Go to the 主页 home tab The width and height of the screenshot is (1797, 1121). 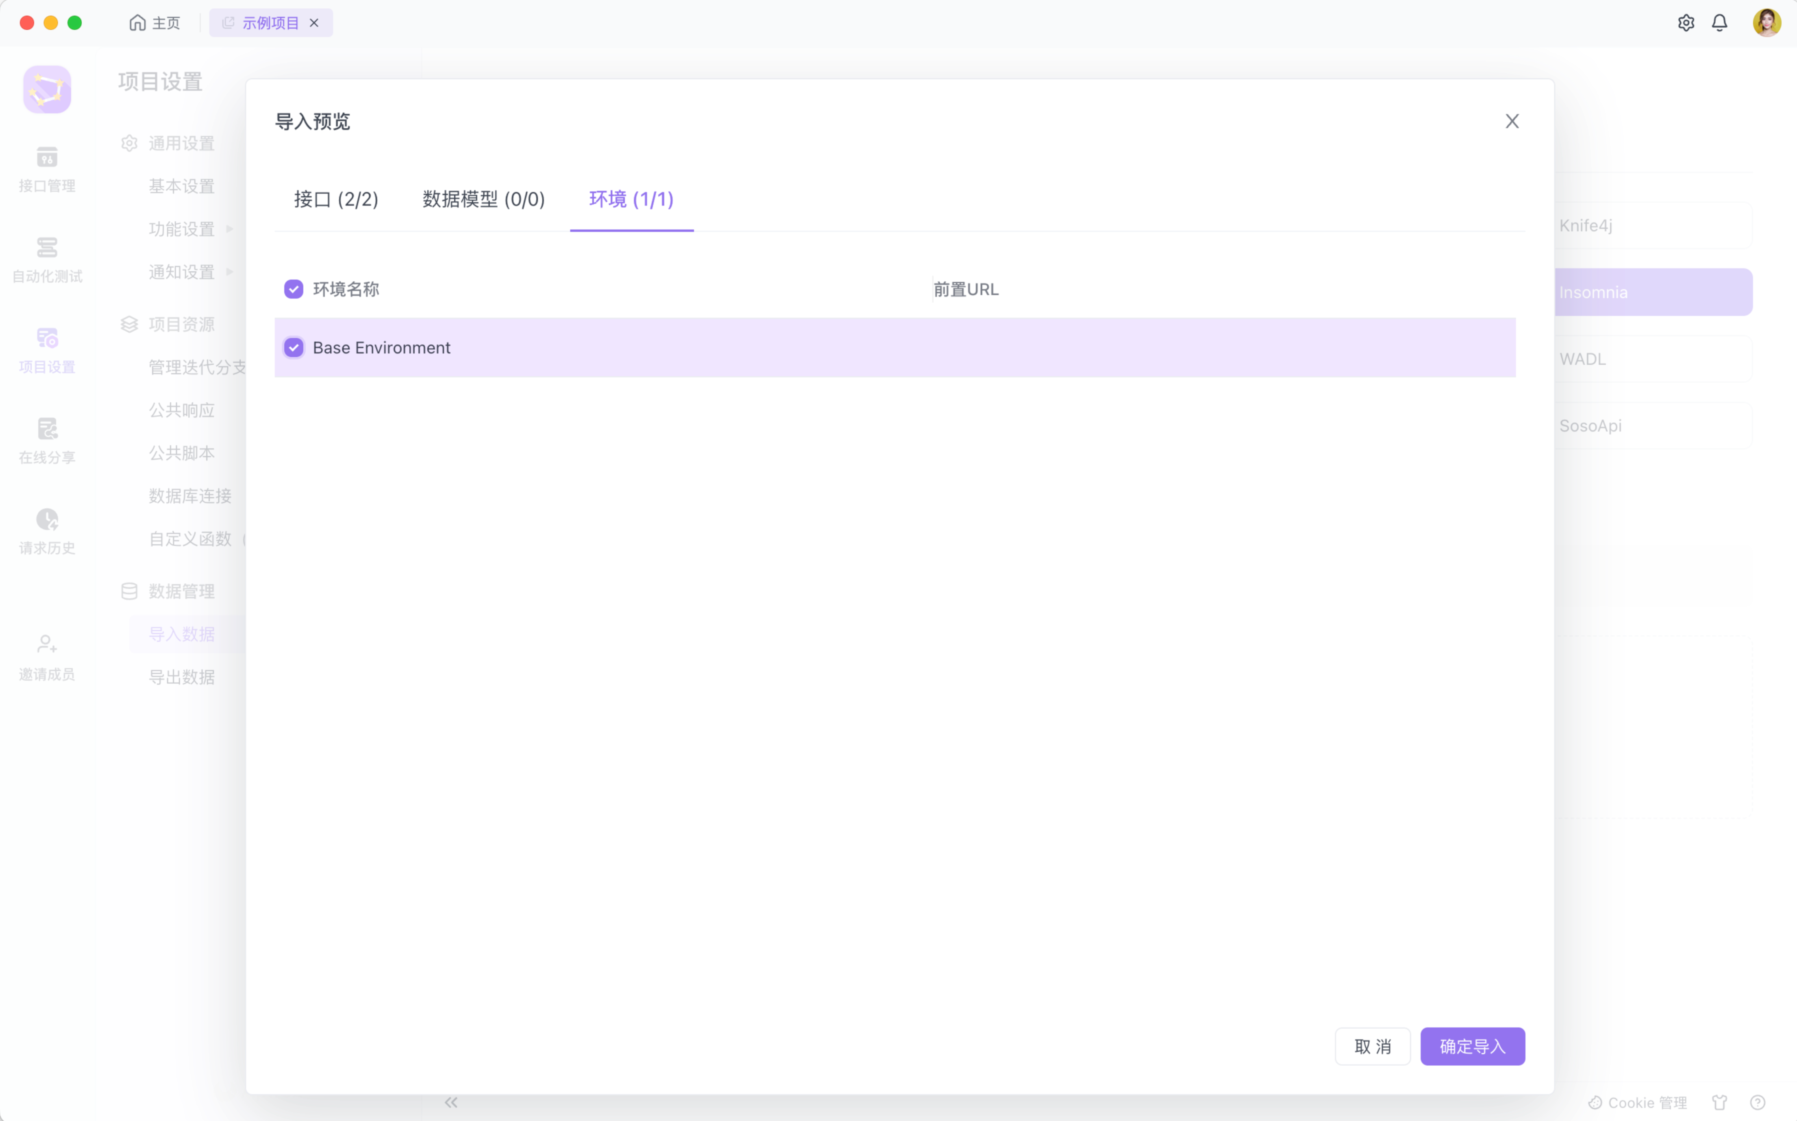click(155, 23)
